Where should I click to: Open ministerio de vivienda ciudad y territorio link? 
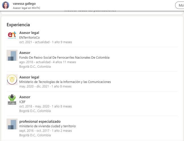(48, 126)
